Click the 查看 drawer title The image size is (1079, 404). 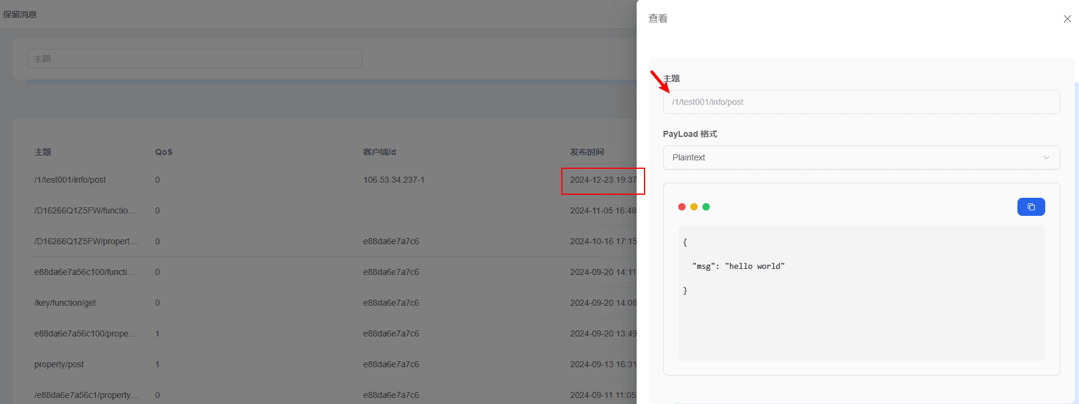(x=658, y=19)
